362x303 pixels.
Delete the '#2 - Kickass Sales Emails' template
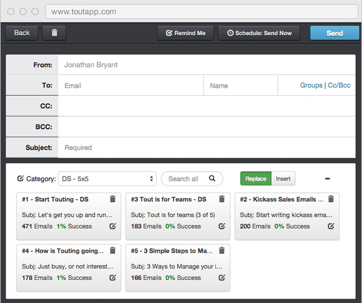pos(331,199)
